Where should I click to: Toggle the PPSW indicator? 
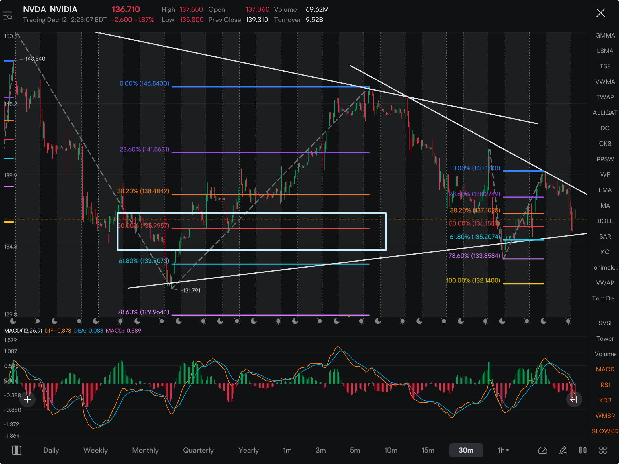(x=605, y=159)
